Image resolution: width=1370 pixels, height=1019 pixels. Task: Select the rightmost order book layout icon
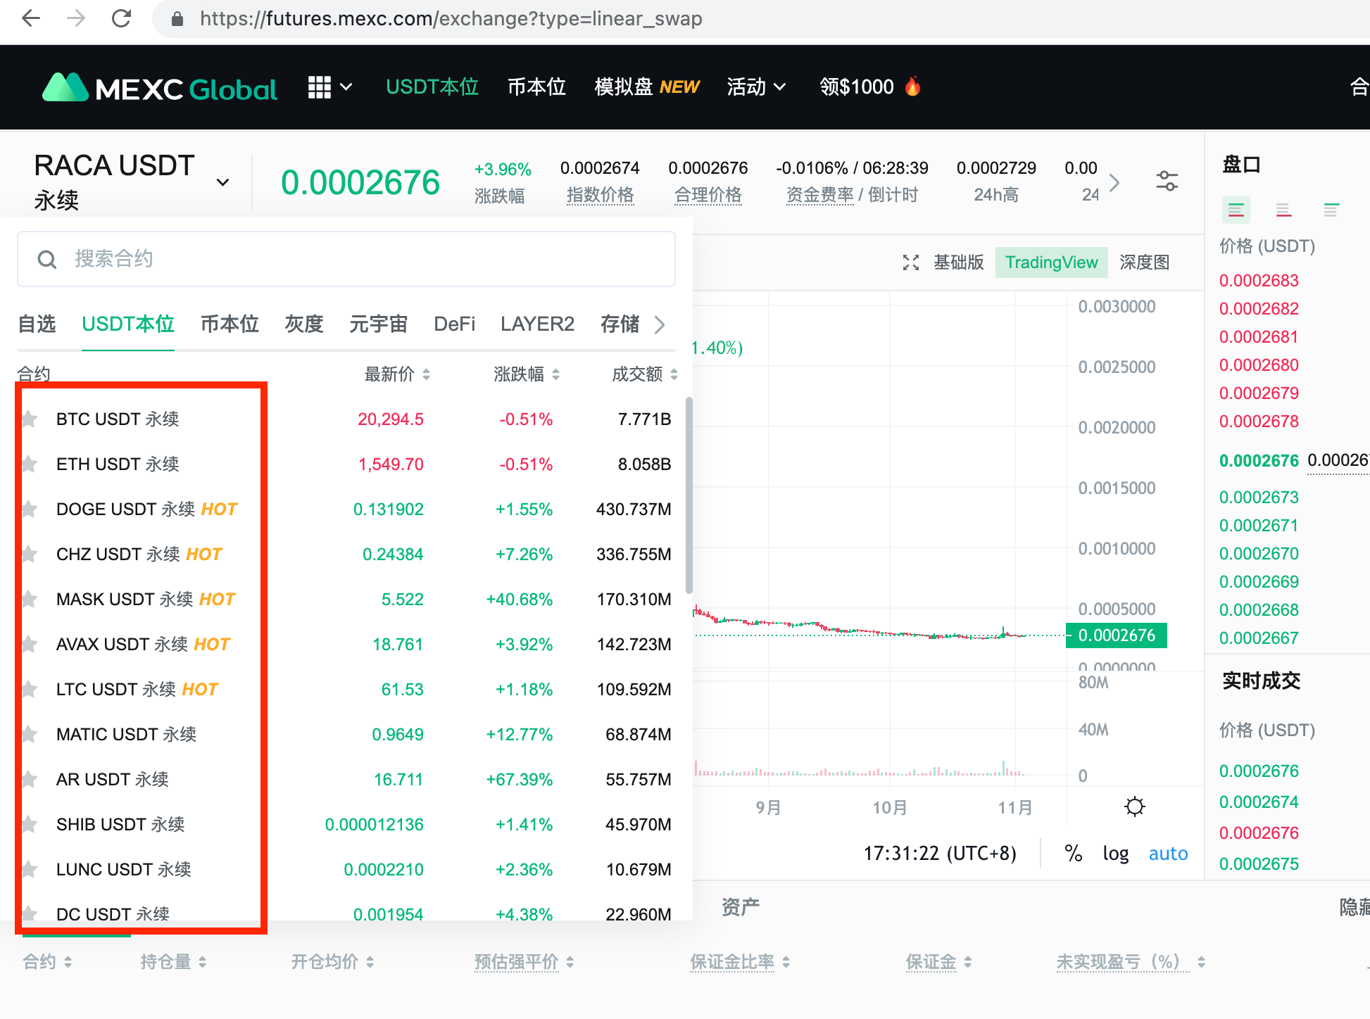click(1331, 209)
